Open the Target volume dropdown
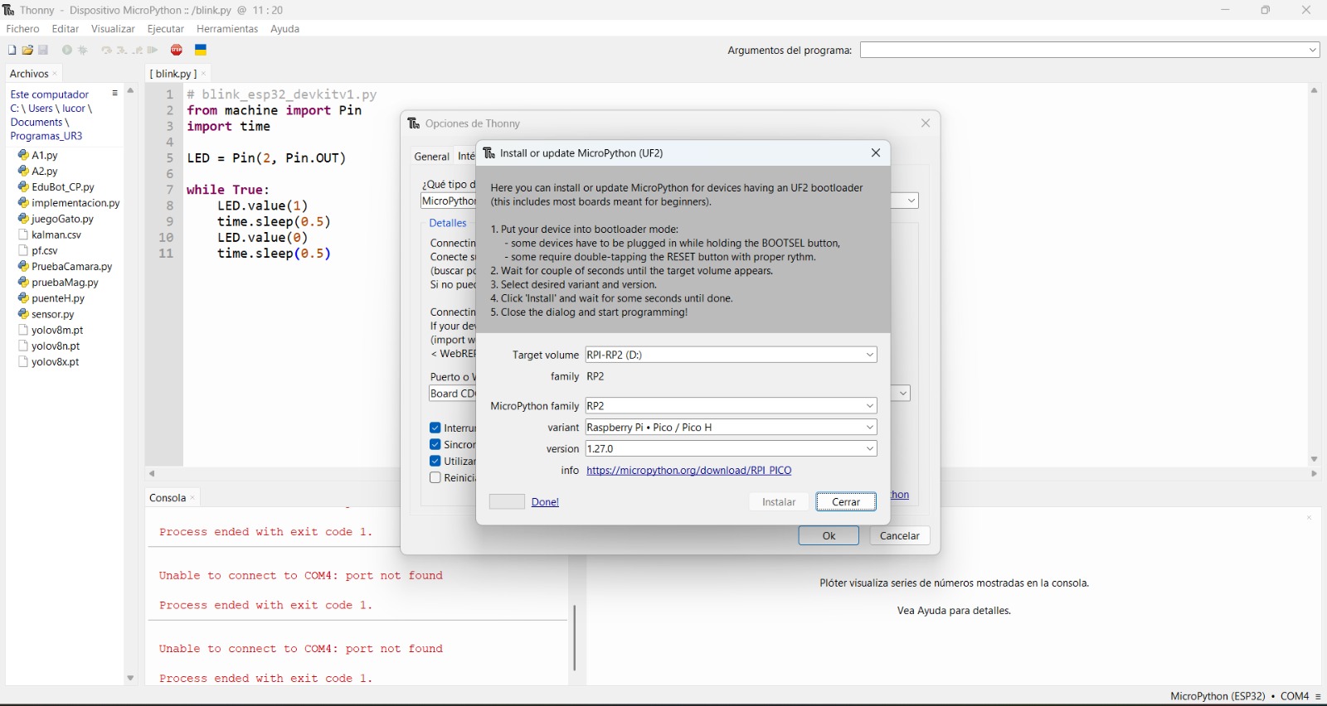The height and width of the screenshot is (706, 1327). pyautogui.click(x=870, y=355)
